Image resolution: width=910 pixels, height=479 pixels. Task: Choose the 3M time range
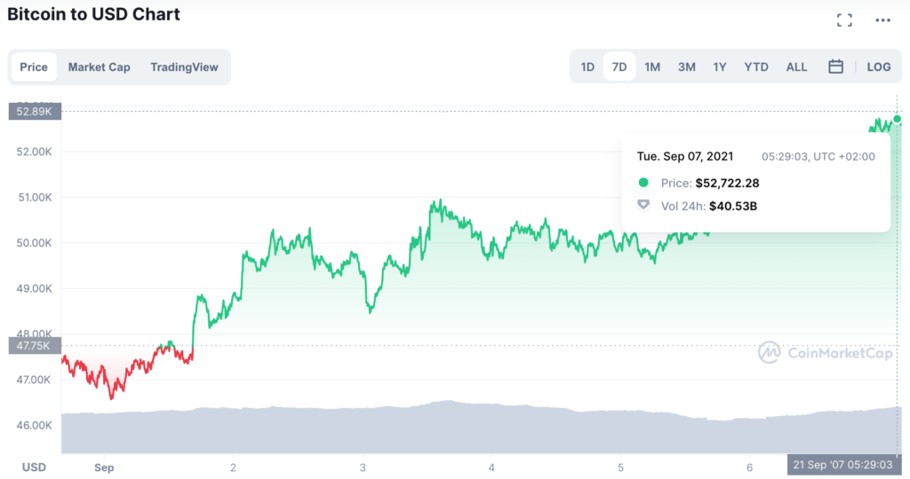(687, 67)
